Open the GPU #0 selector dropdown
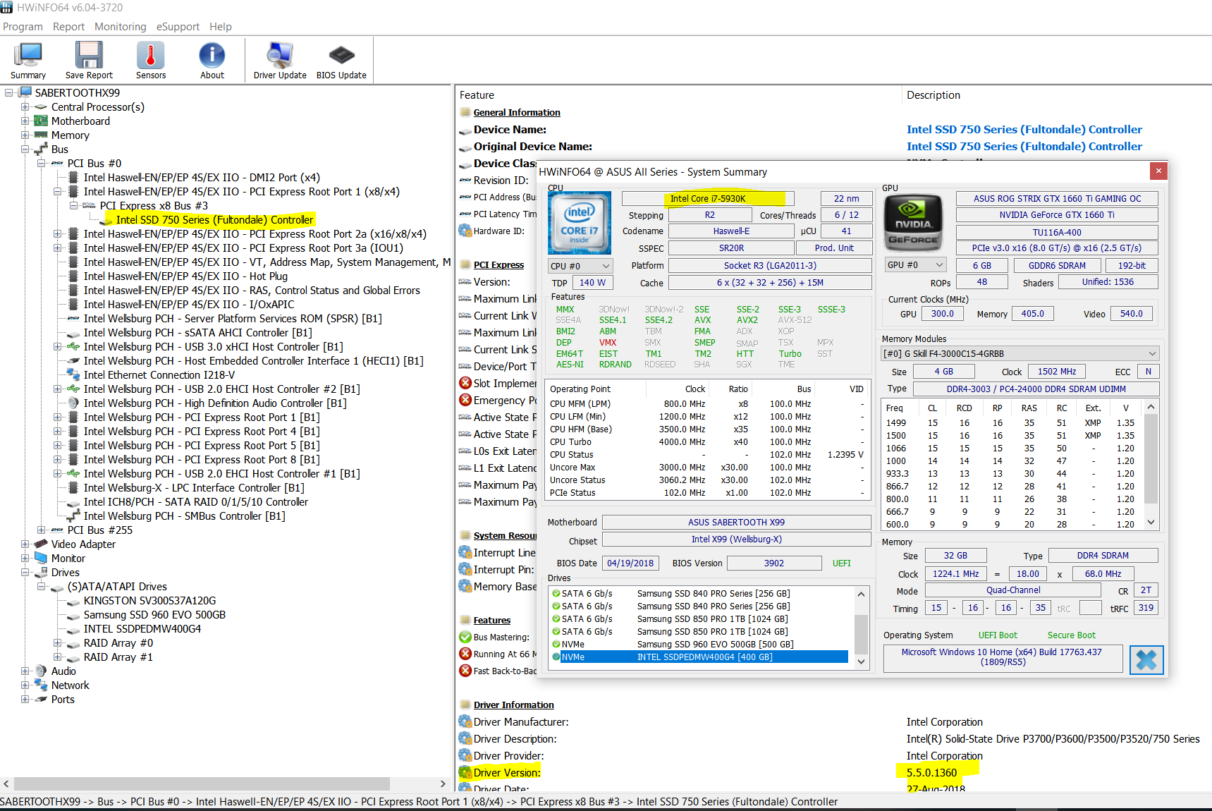The image size is (1212, 811). [x=915, y=264]
